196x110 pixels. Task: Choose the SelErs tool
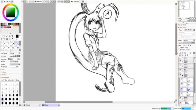tap(17, 47)
